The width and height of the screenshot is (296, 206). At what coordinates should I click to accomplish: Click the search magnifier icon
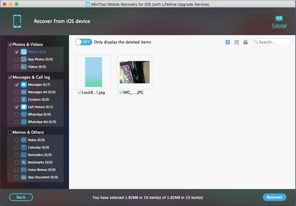[256, 42]
